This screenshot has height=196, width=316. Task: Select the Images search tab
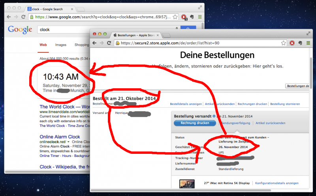coord(61,45)
